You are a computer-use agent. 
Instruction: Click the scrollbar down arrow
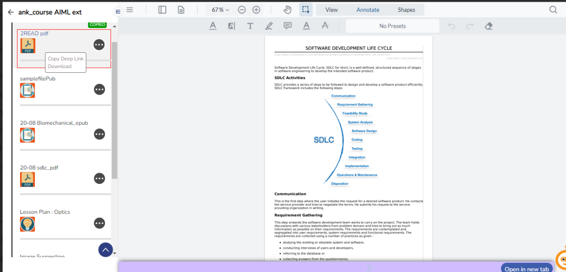pos(115,253)
